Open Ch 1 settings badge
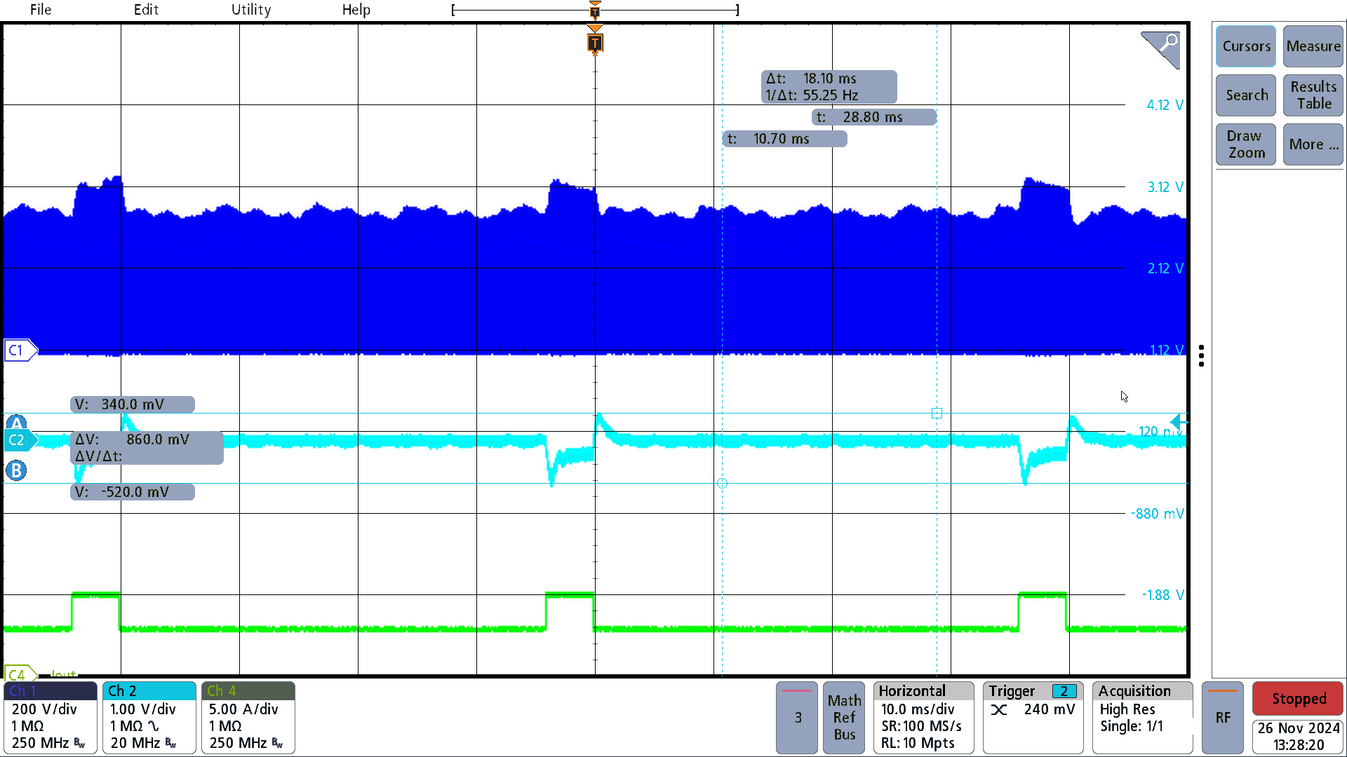The image size is (1347, 757). point(51,718)
